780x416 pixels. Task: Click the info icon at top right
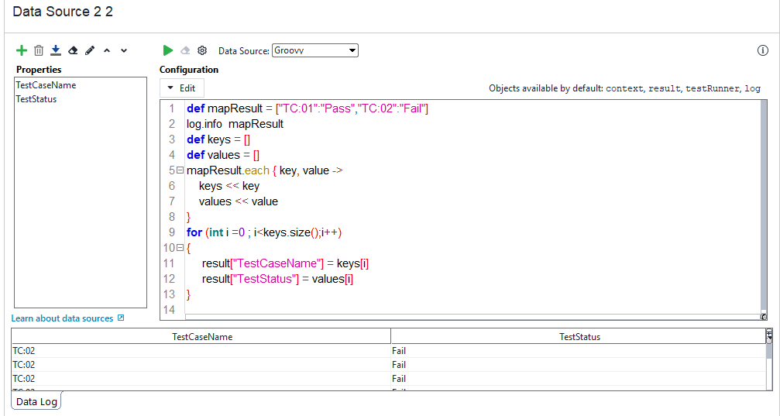tap(762, 50)
